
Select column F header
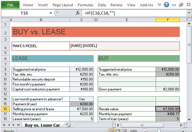pos(168,20)
